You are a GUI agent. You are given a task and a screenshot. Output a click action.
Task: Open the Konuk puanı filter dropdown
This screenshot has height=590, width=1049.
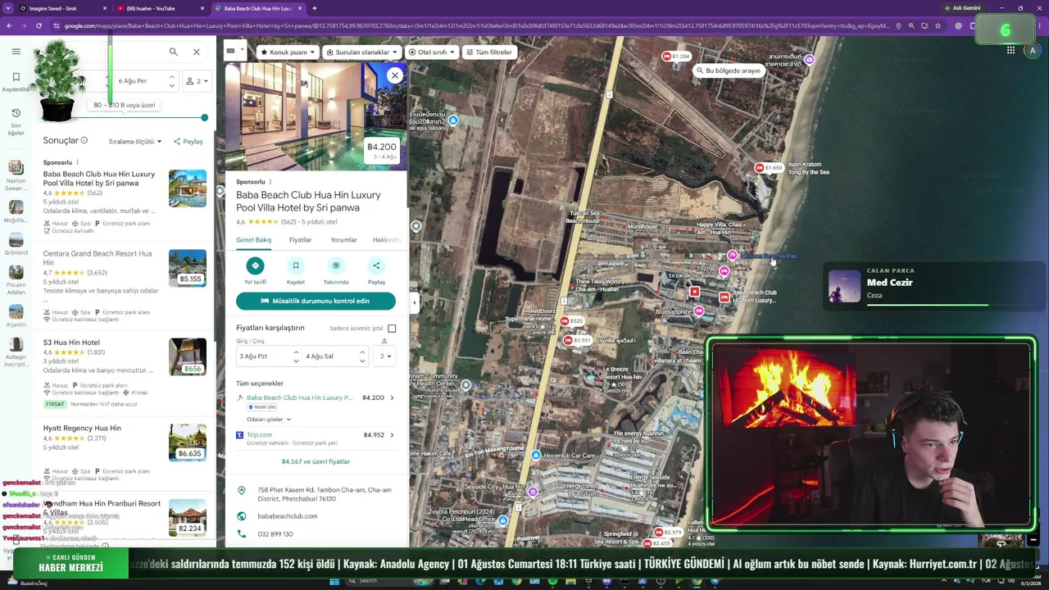(x=287, y=52)
